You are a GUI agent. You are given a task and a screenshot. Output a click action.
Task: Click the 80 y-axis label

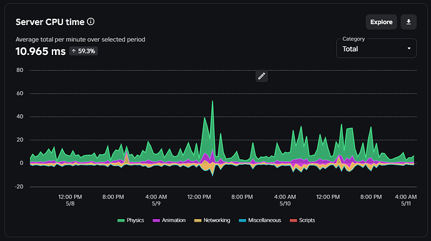click(x=20, y=70)
